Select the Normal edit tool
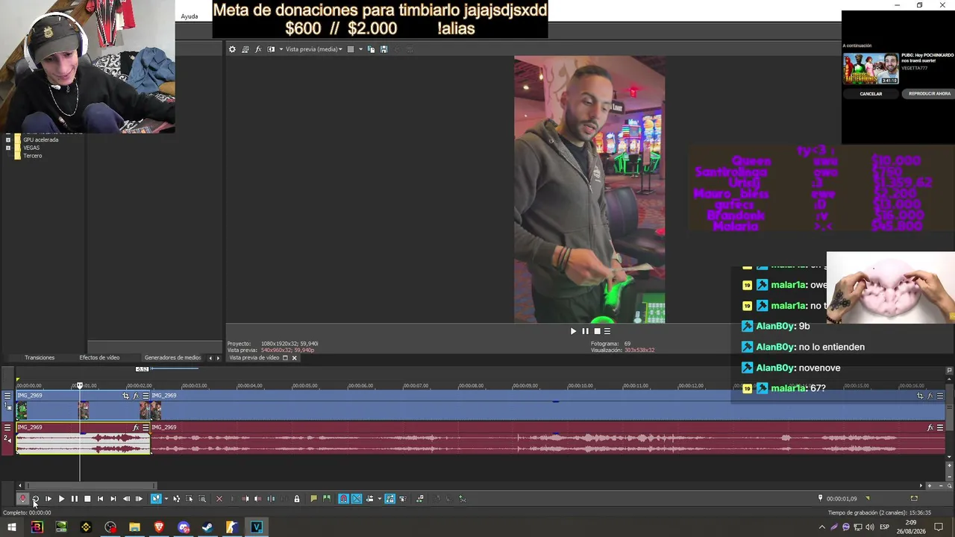This screenshot has height=537, width=955. (x=156, y=499)
